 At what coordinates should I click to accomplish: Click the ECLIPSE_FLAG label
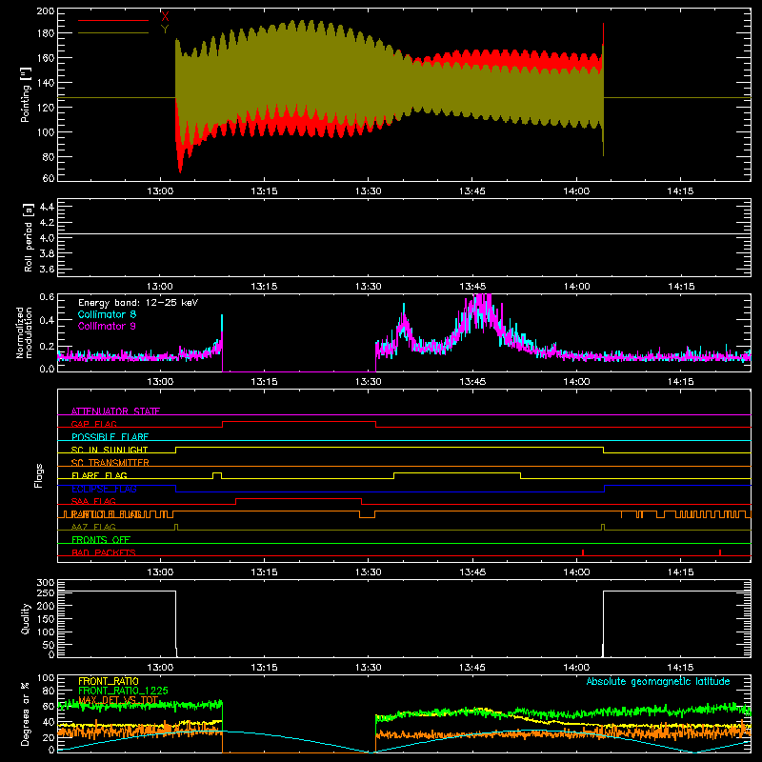pyautogui.click(x=104, y=489)
